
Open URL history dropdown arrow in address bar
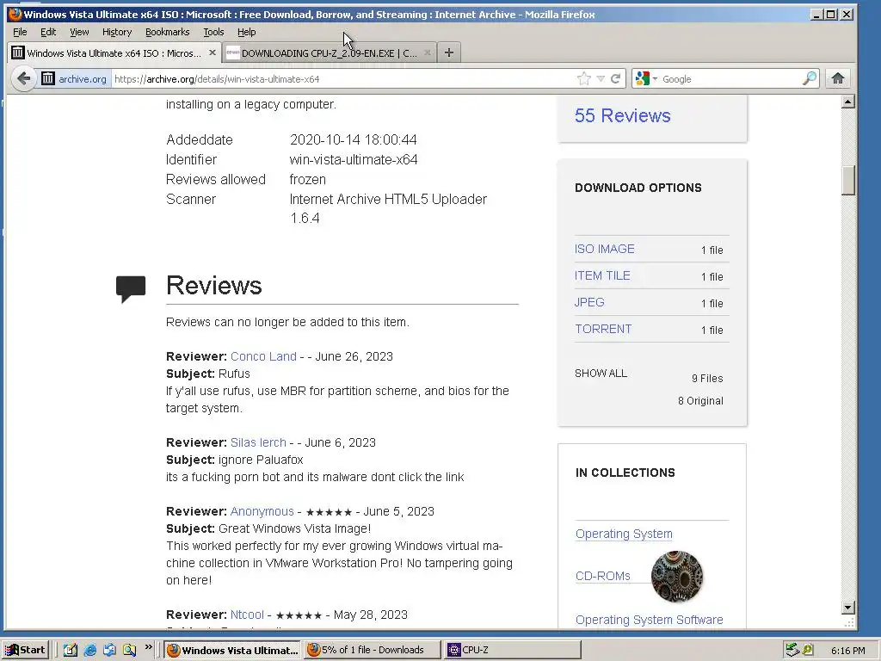tap(601, 78)
